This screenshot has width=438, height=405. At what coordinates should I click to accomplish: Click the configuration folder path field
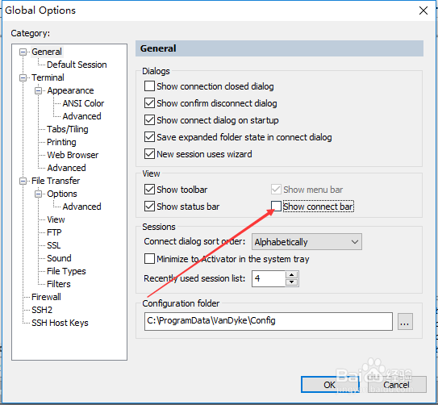(x=268, y=321)
